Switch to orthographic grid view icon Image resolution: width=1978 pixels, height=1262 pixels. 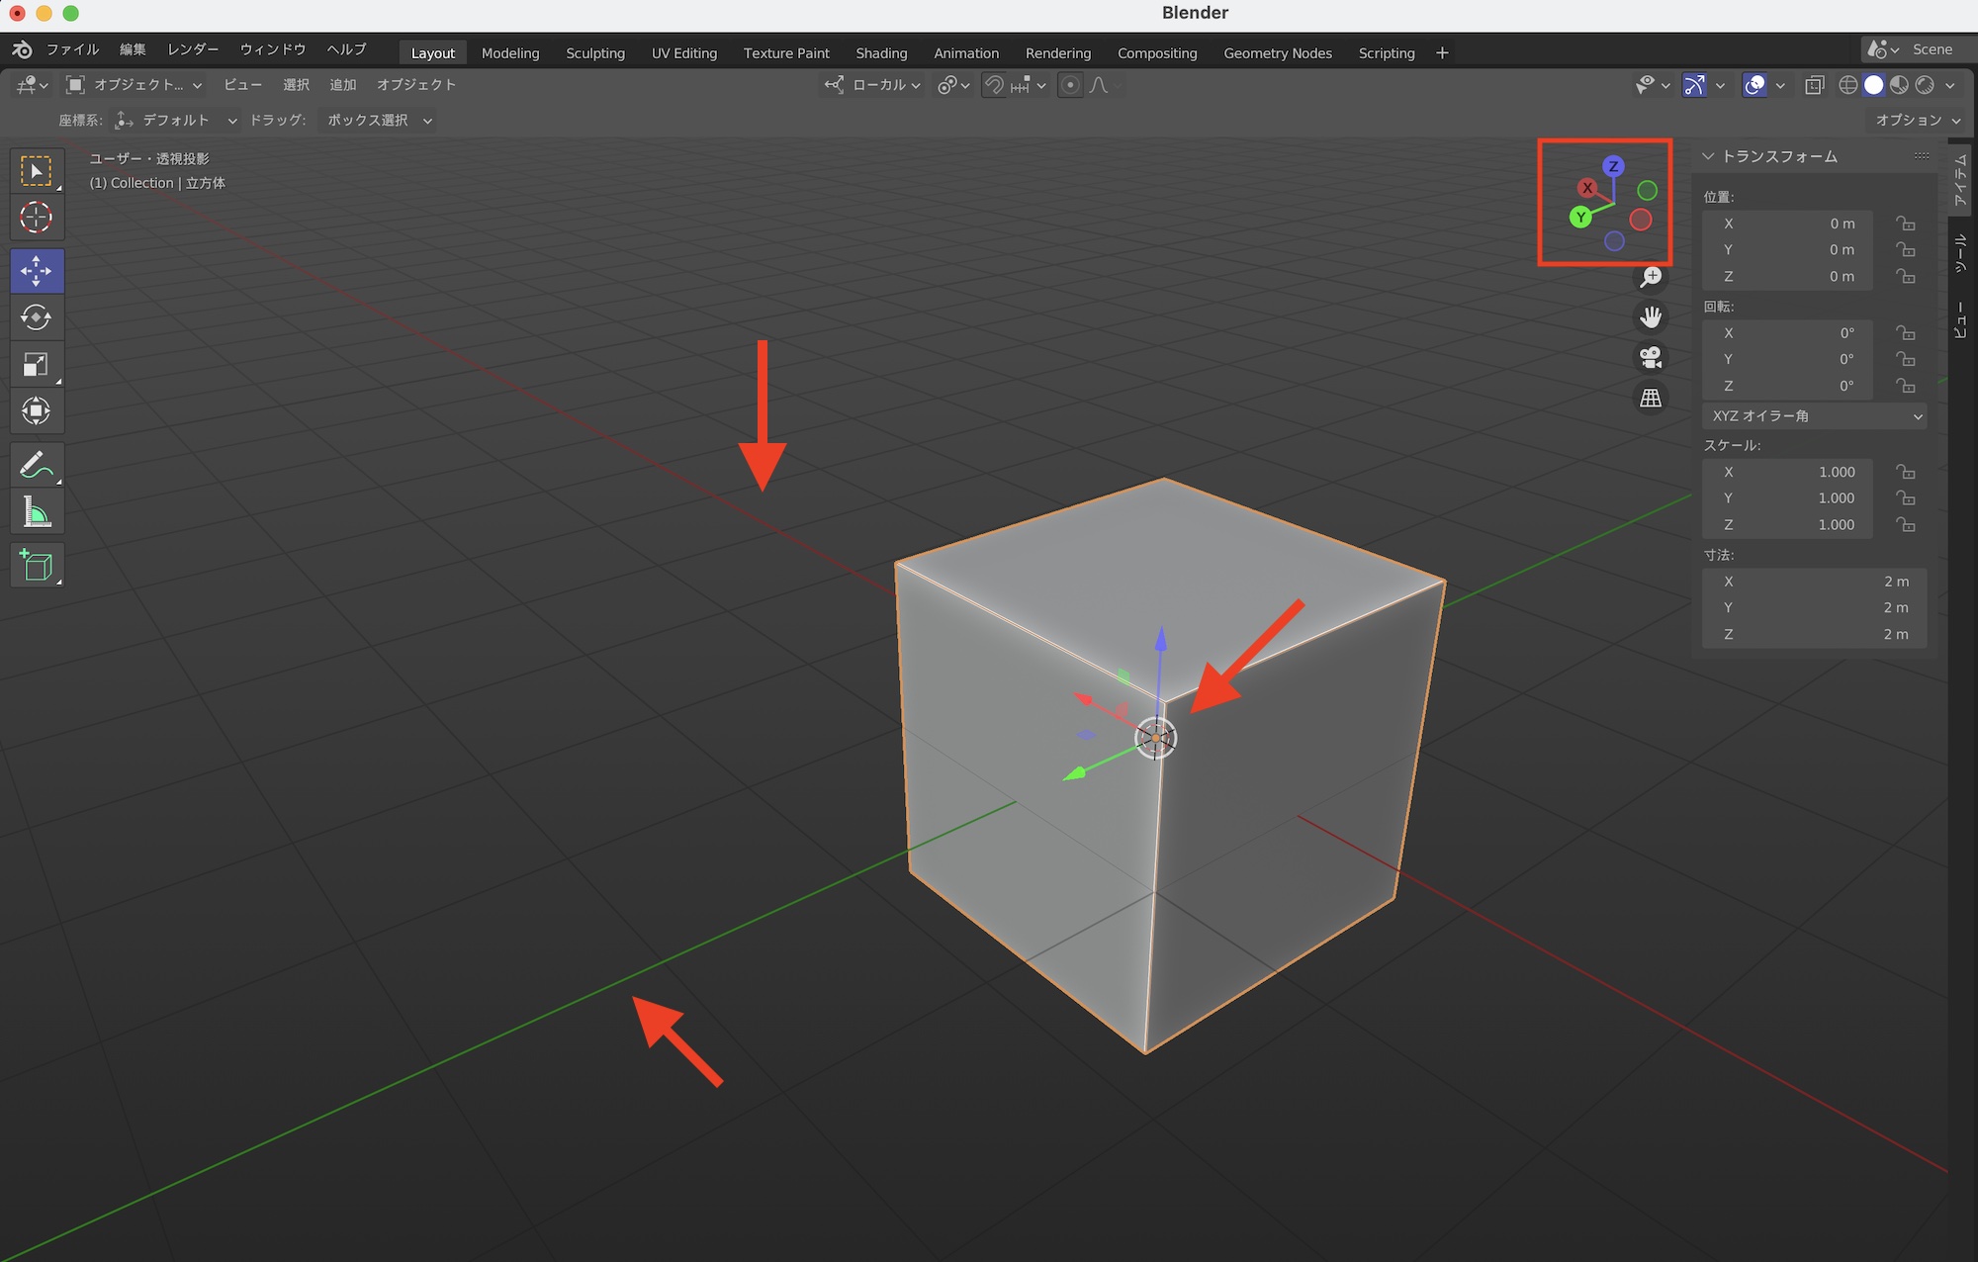[1651, 398]
